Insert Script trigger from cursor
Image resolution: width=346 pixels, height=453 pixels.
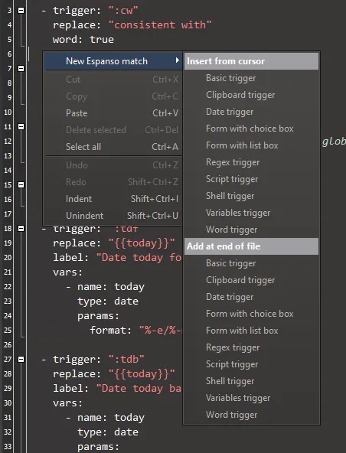[251, 179]
